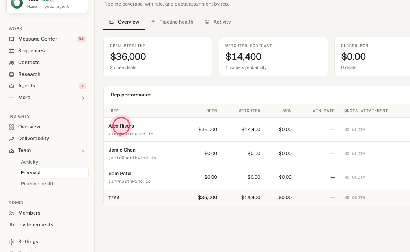Screen dimensions: 410x252
Task: Open the 94 unread badge on Message Center
Action: click(x=81, y=39)
